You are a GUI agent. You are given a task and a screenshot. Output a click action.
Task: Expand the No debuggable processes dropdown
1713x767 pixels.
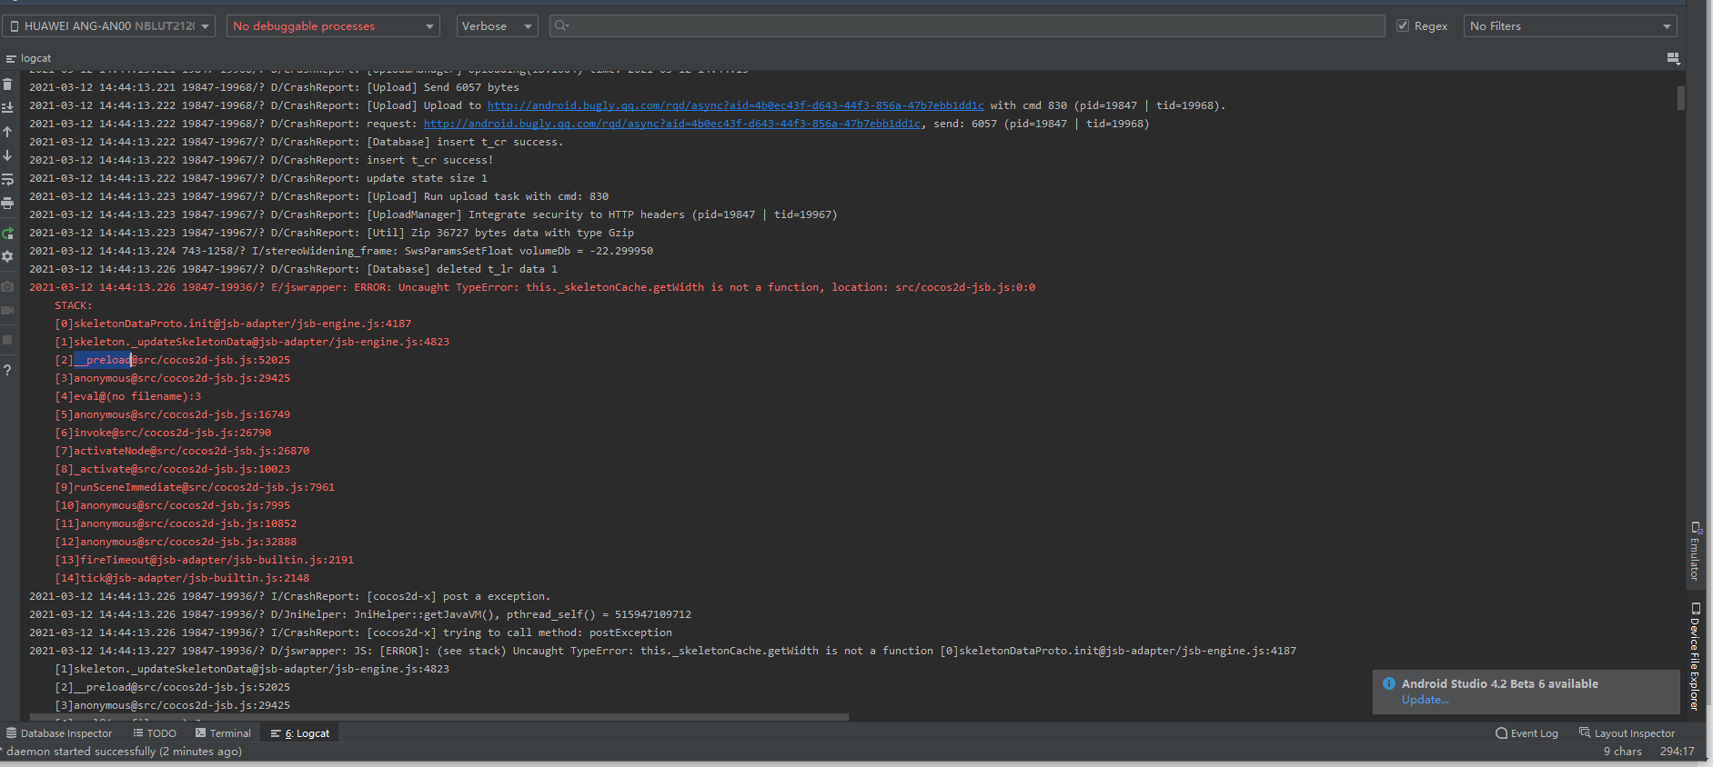pos(333,26)
